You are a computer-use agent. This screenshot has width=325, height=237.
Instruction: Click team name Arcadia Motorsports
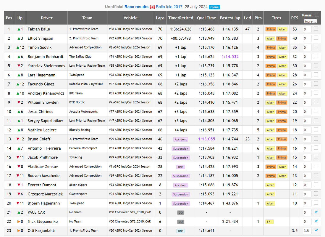(83, 112)
